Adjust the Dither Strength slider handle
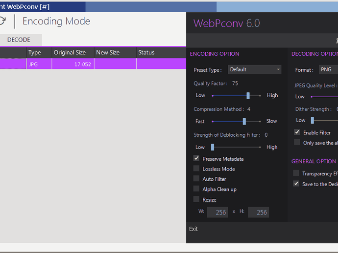Image resolution: width=338 pixels, height=253 pixels. [313, 120]
